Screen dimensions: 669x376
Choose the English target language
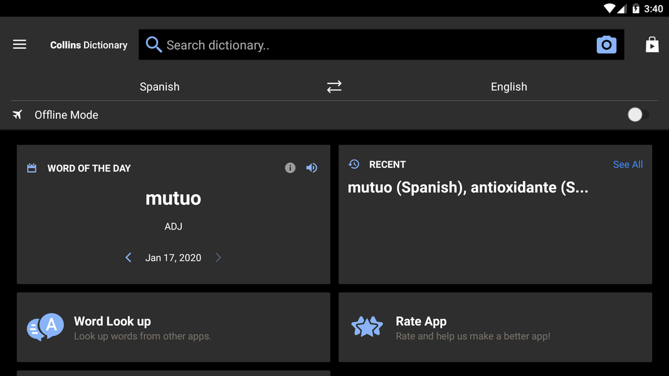508,86
